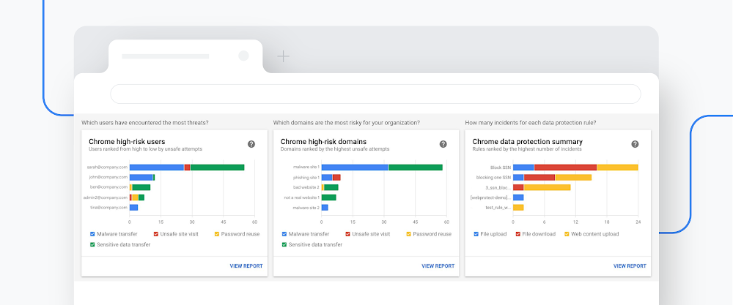This screenshot has width=733, height=305.
Task: Click the Chrome data protection summary title
Action: 527,141
